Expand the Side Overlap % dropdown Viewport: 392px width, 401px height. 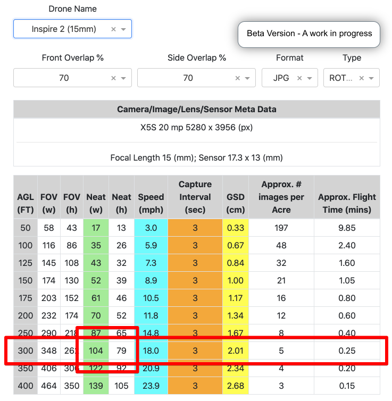248,78
